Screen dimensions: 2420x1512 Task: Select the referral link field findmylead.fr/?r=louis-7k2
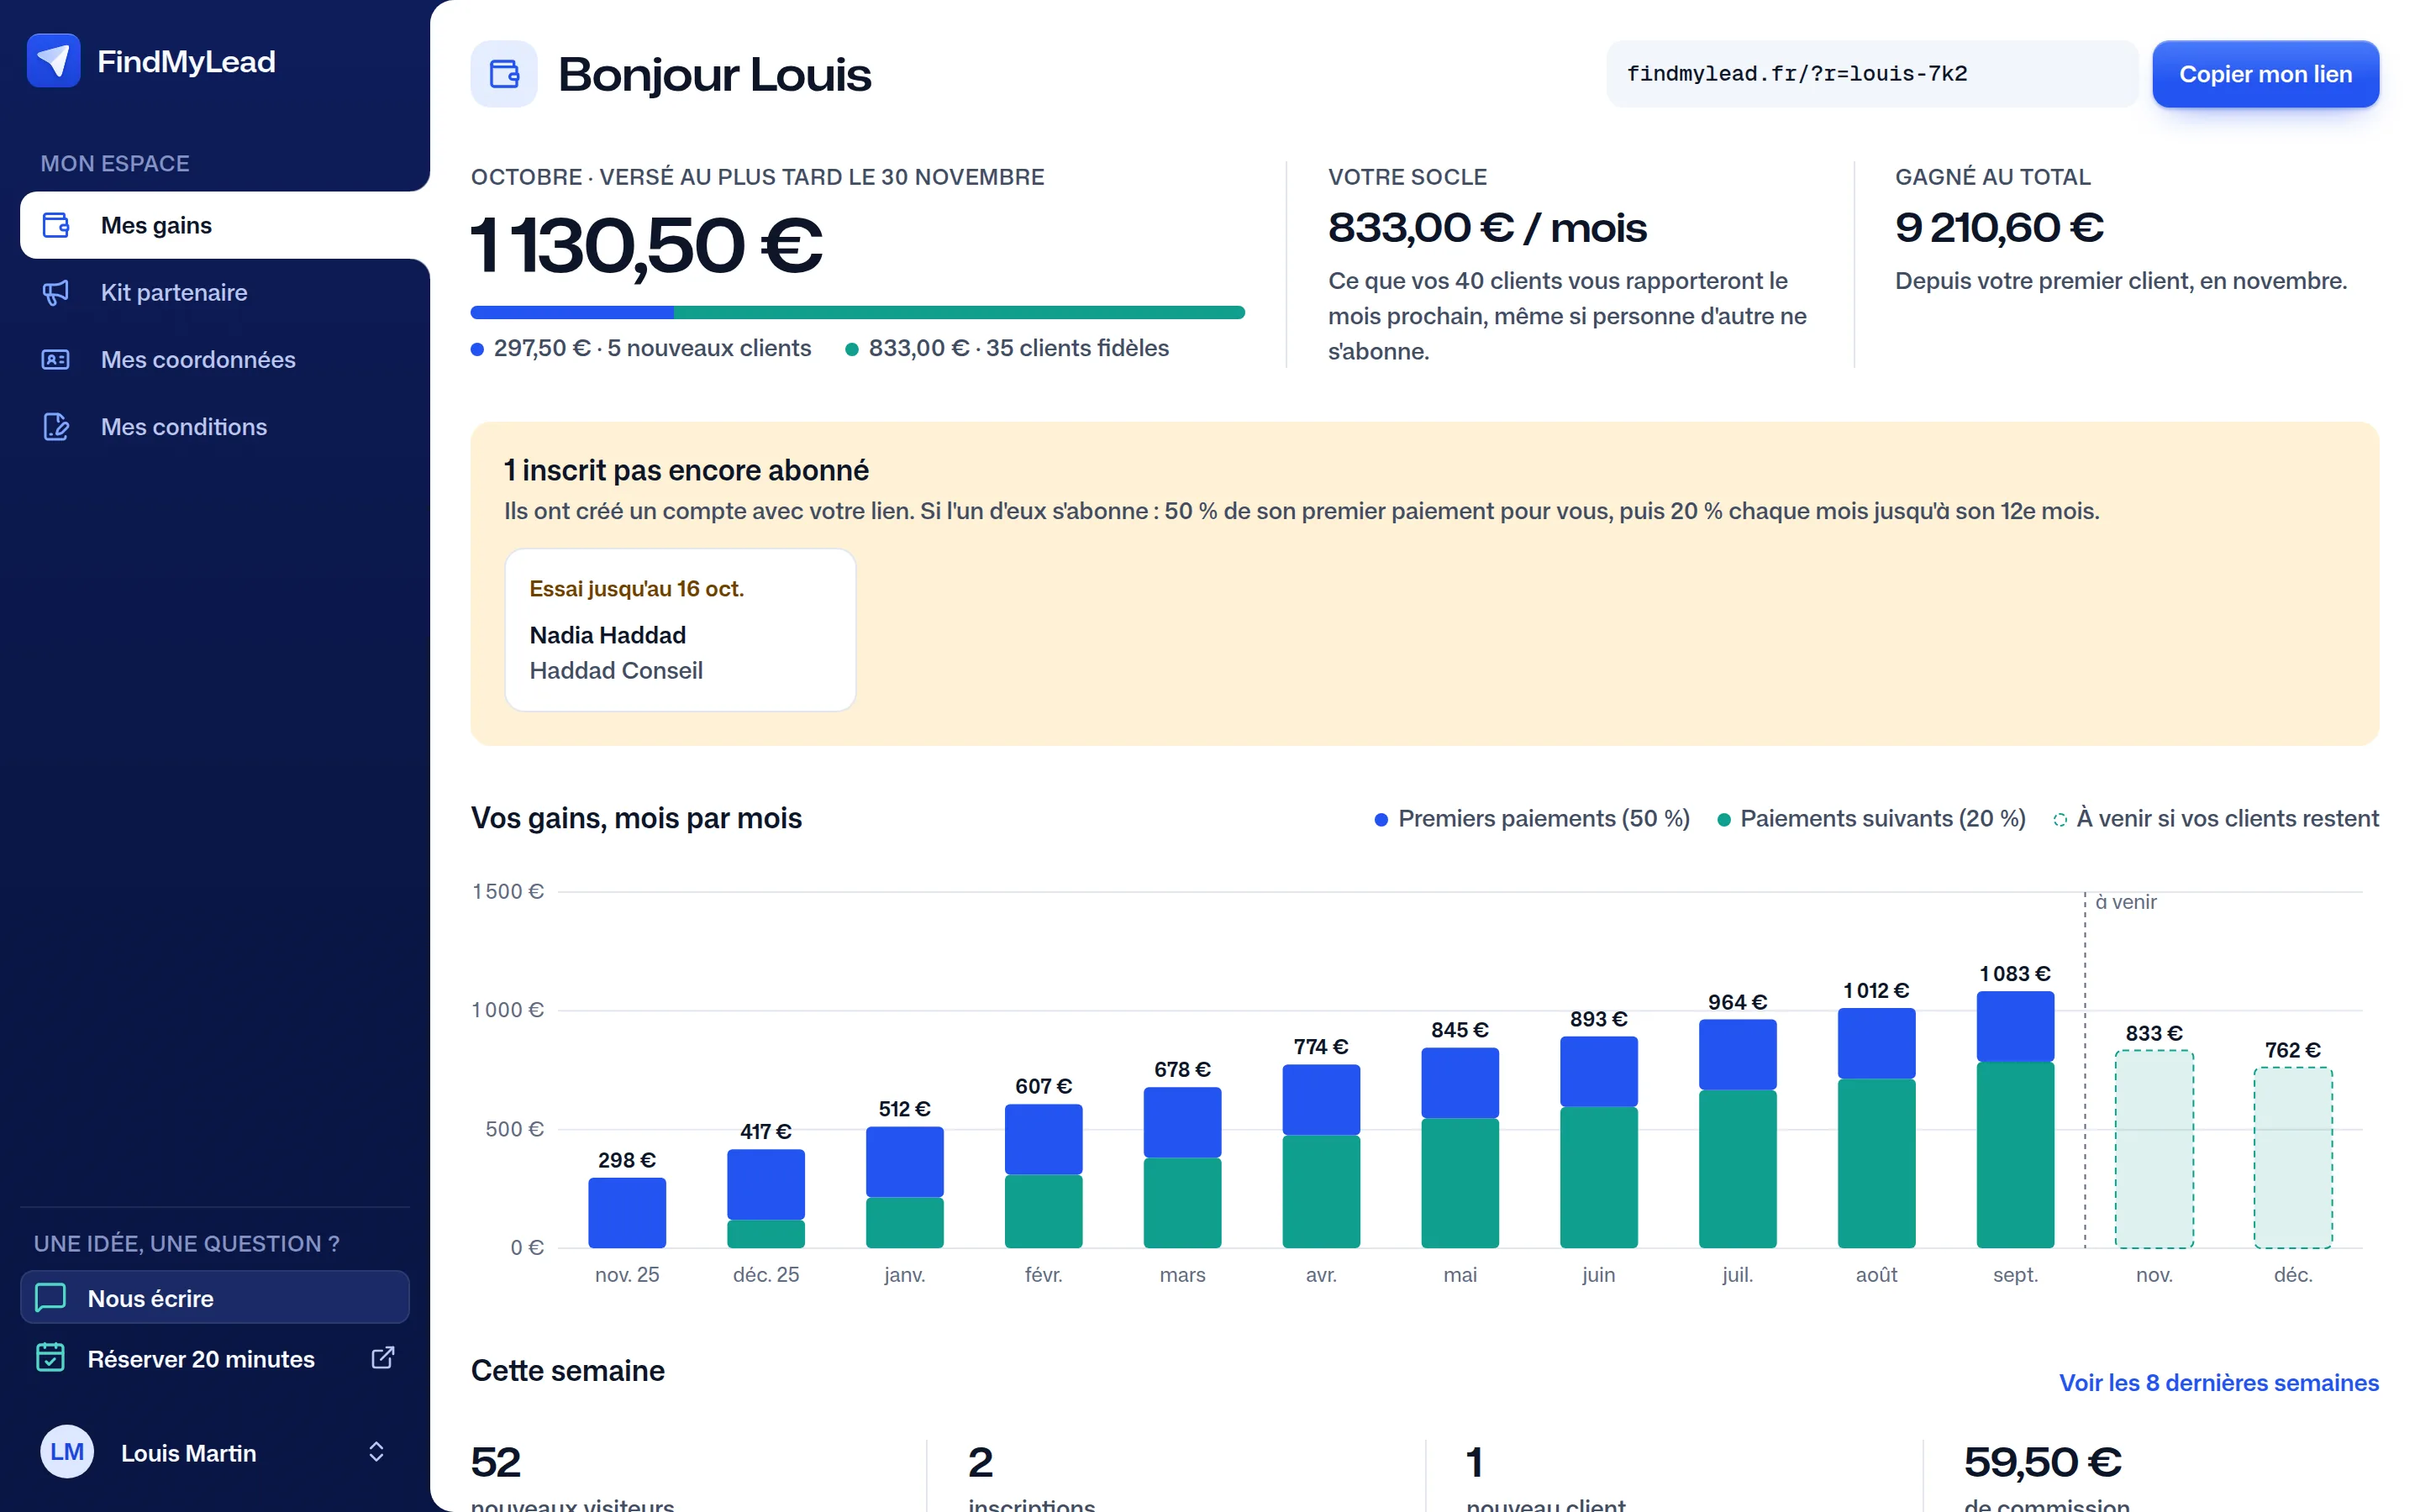click(1871, 74)
